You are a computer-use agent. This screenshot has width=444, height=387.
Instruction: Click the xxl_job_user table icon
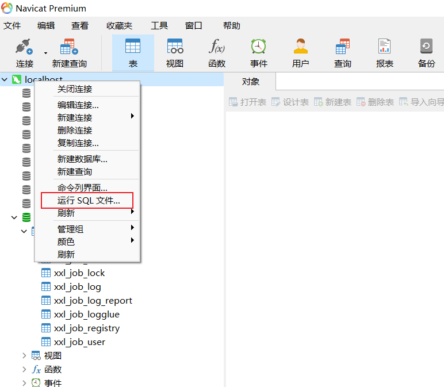point(46,342)
